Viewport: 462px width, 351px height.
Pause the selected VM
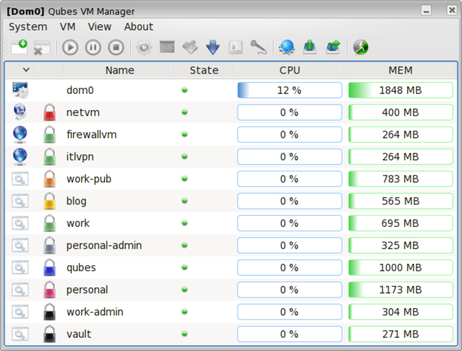pyautogui.click(x=93, y=47)
